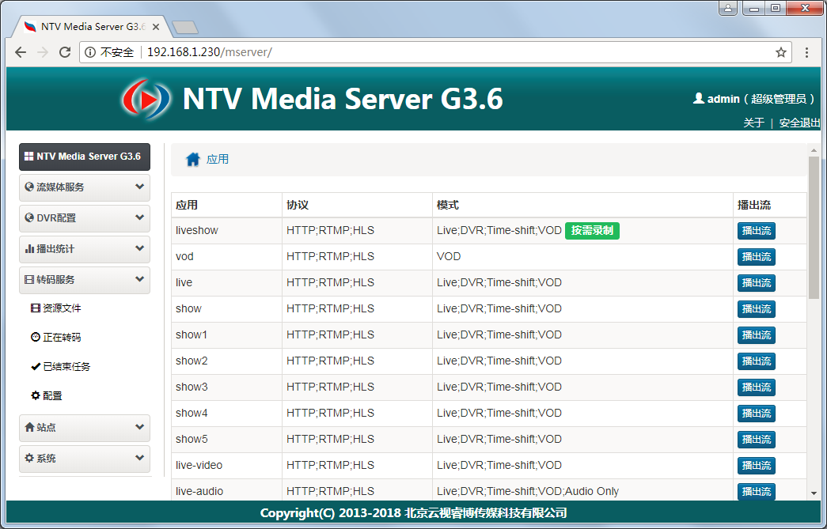Click the green 按需录制 badge
The width and height of the screenshot is (827, 529).
(592, 231)
